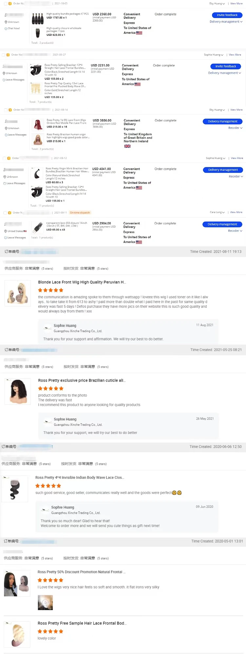Expand Delivery management under the USD 2360.00 order
Image resolution: width=246 pixels, height=654 pixels.
226,22
